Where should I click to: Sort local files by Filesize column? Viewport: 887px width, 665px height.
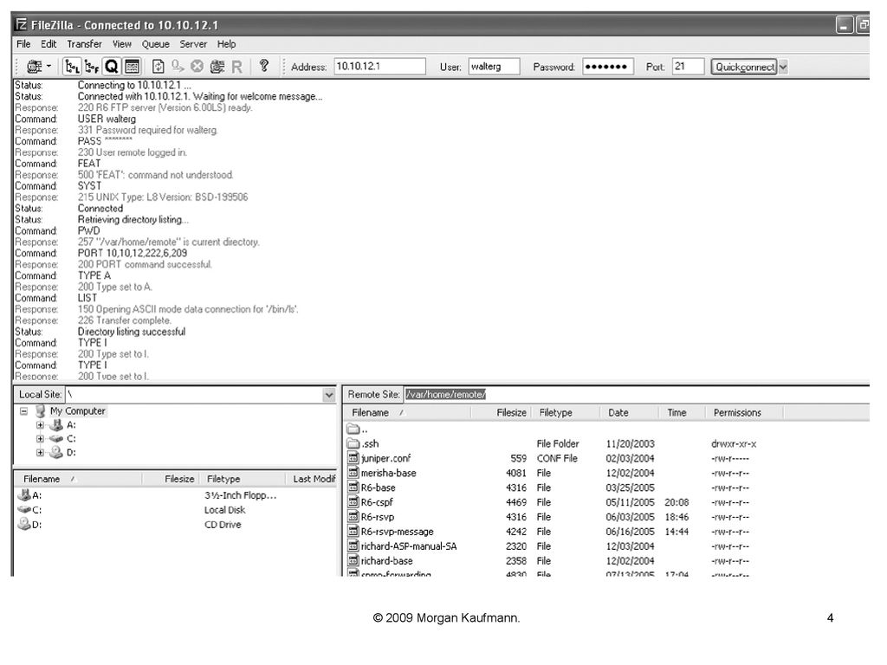pos(171,479)
